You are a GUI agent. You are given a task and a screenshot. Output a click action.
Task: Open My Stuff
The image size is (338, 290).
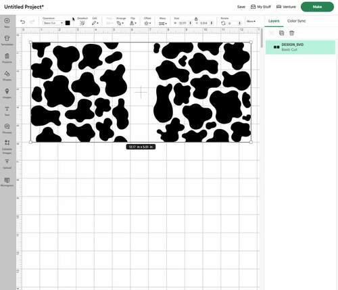pyautogui.click(x=261, y=7)
